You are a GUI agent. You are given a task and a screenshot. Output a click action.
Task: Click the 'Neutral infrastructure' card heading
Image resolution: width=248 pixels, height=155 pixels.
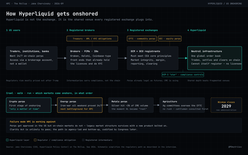pyautogui.click(x=206, y=51)
